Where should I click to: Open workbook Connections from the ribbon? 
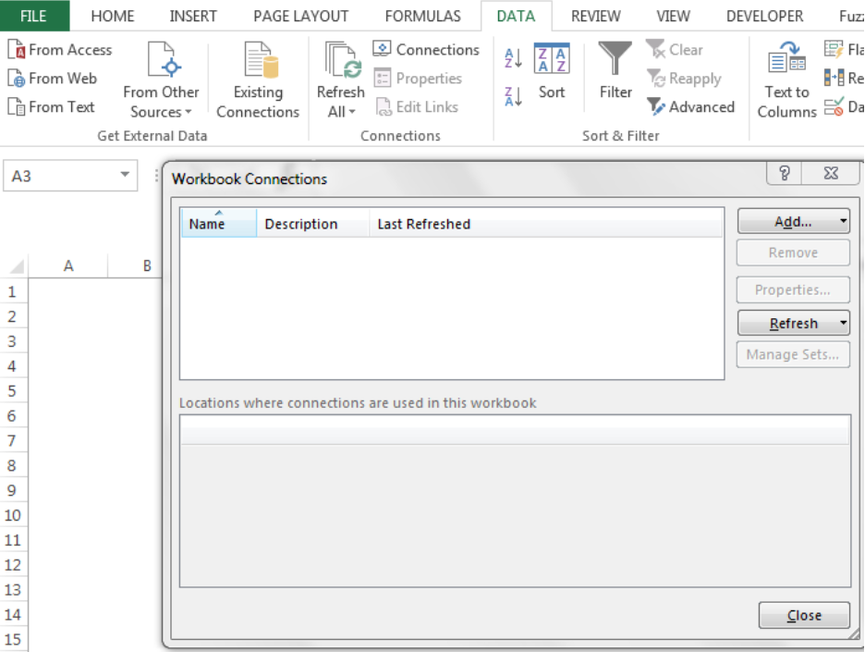[426, 49]
